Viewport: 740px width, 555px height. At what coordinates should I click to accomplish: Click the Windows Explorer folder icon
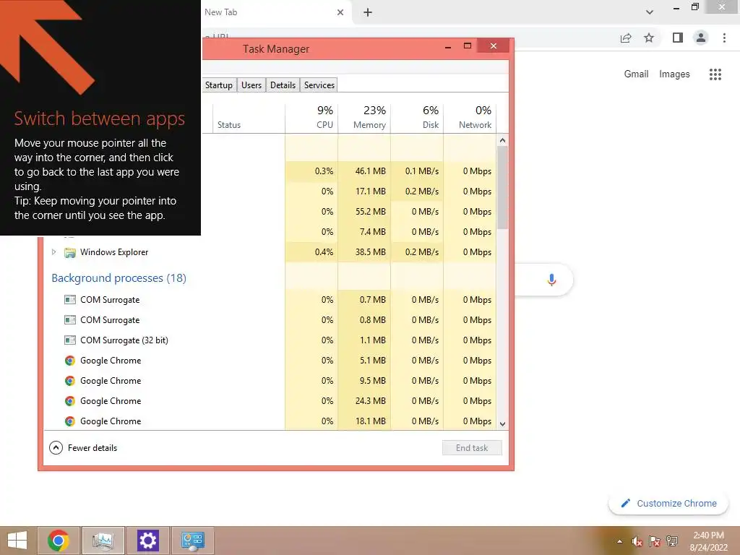70,252
